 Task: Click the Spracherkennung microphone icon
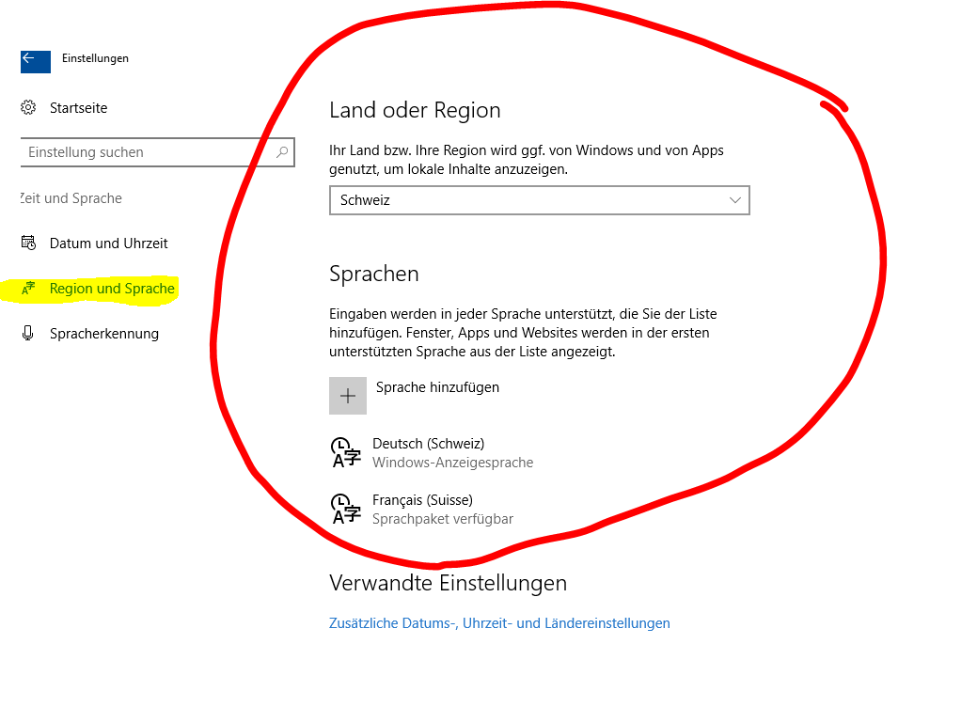(x=27, y=333)
